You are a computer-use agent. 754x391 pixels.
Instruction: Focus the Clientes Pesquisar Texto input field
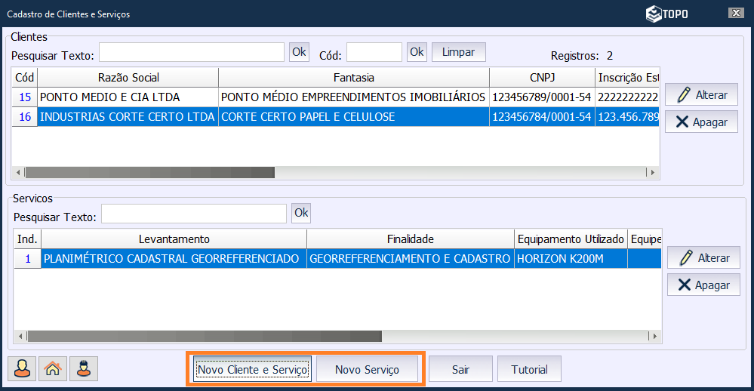192,52
